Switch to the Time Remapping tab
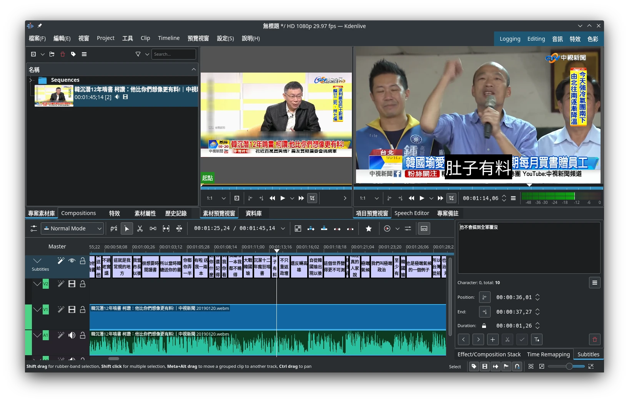Screen dimensions: 629x402 [x=548, y=354]
